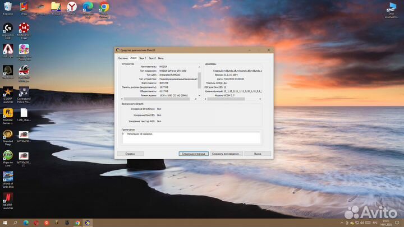Screen dimensions: 404x227
Task: Switch to the Звук 2 tab
Action: coord(152,58)
